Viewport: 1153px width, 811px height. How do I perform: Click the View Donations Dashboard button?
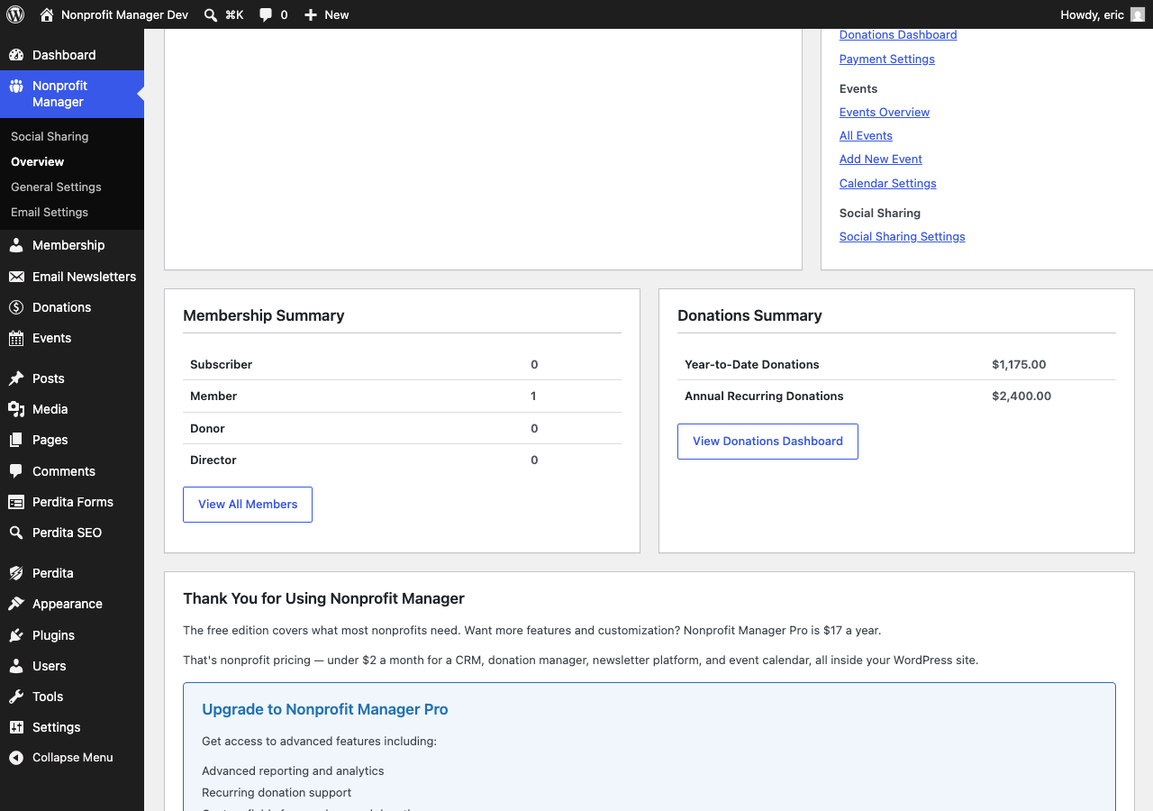pos(767,442)
